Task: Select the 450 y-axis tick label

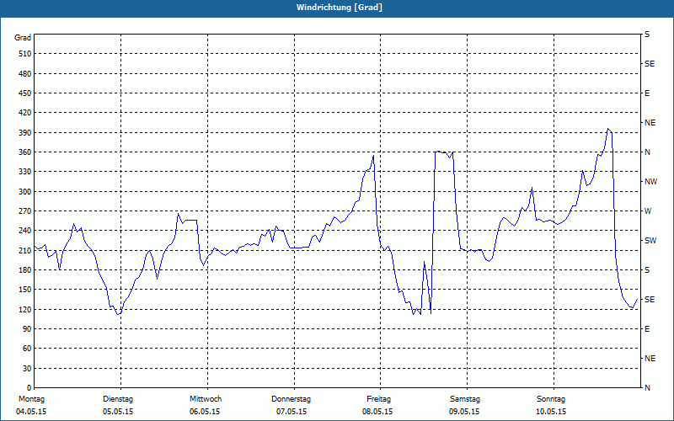Action: (25, 93)
